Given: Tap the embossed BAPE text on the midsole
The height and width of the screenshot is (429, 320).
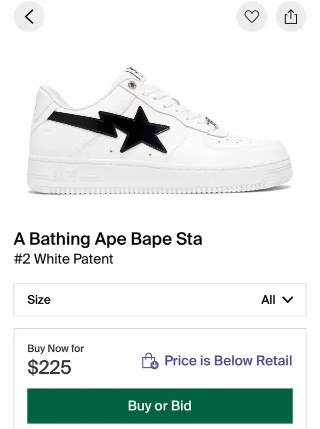Looking at the screenshot, I should (x=65, y=175).
